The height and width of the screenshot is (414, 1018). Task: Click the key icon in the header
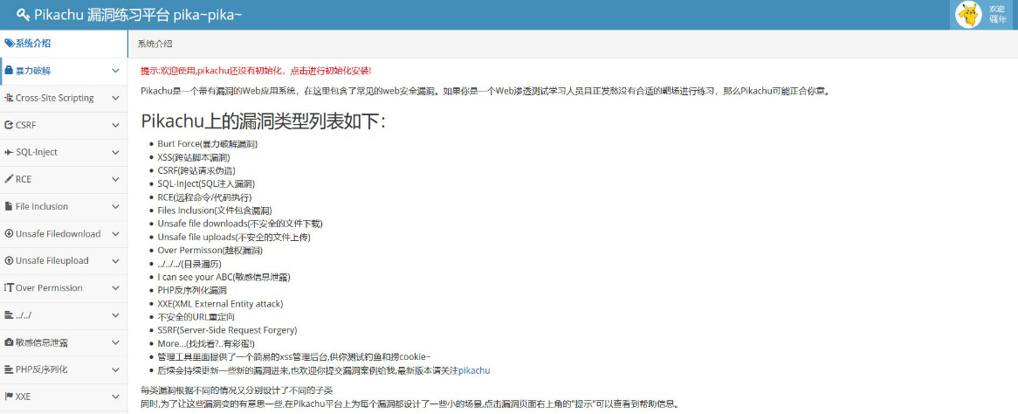(23, 14)
